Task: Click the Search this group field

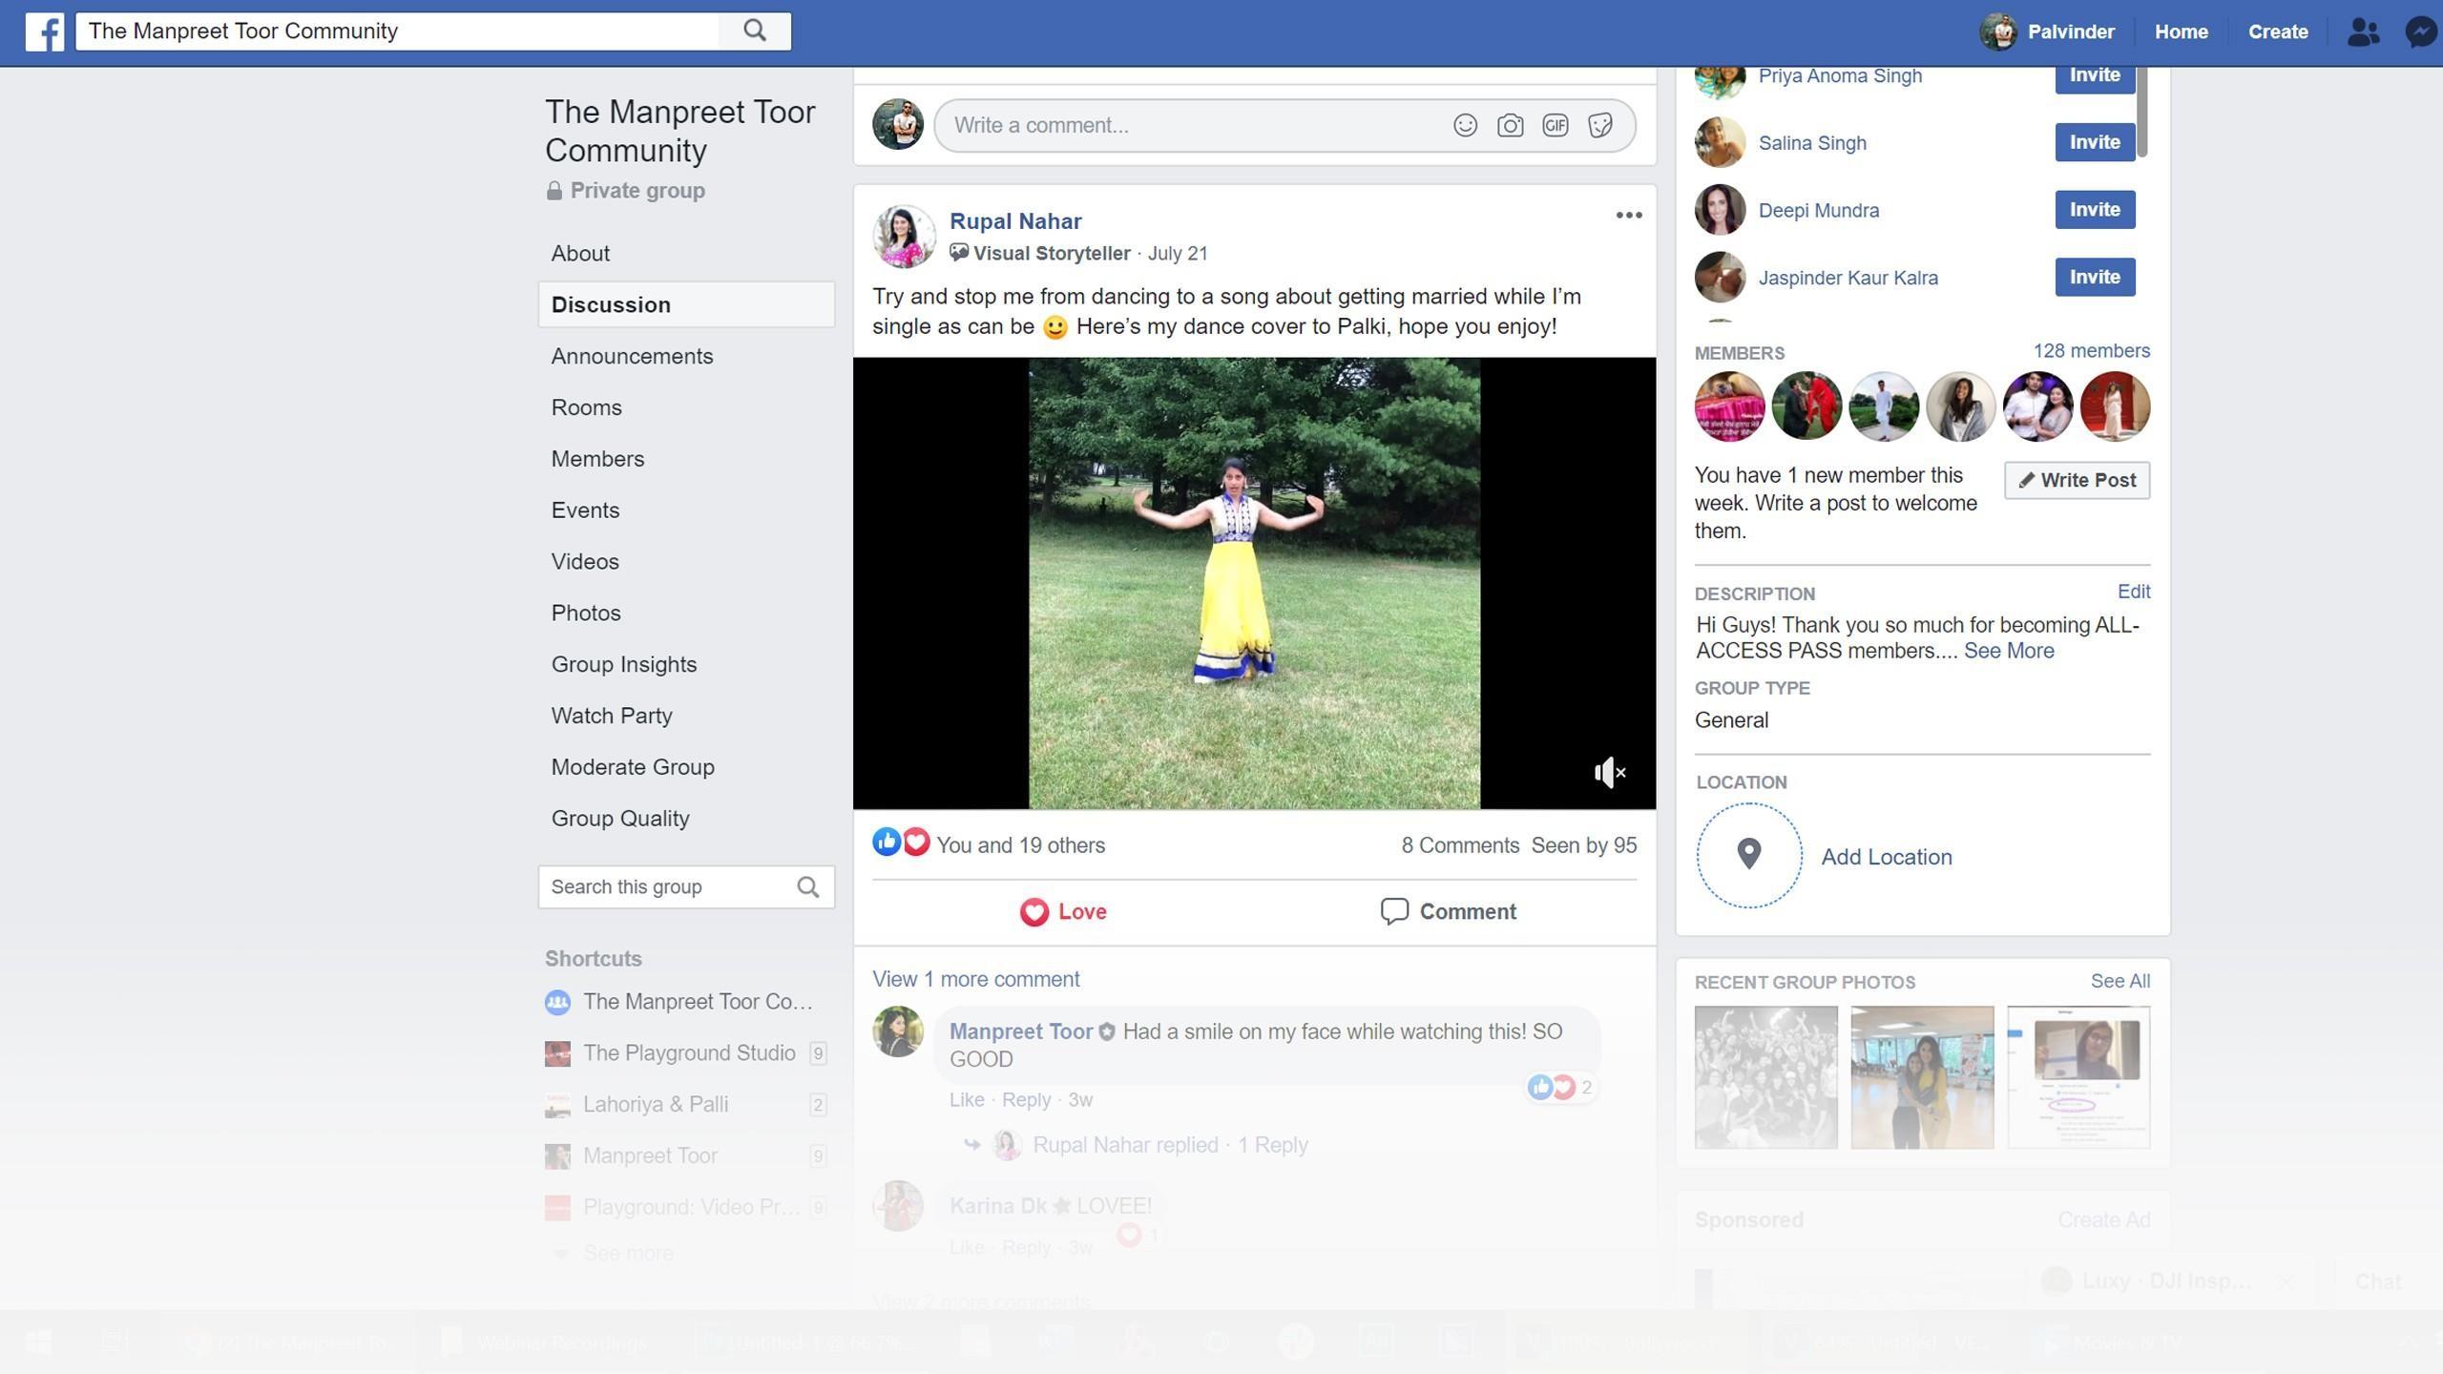Action: [668, 886]
